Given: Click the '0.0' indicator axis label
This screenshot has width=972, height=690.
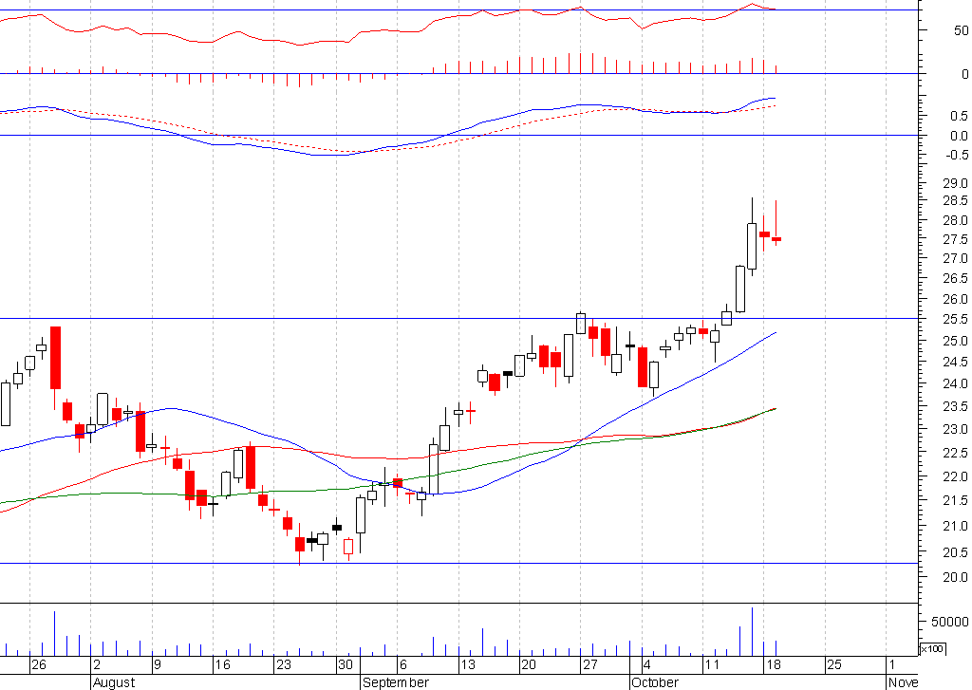Looking at the screenshot, I should point(959,137).
